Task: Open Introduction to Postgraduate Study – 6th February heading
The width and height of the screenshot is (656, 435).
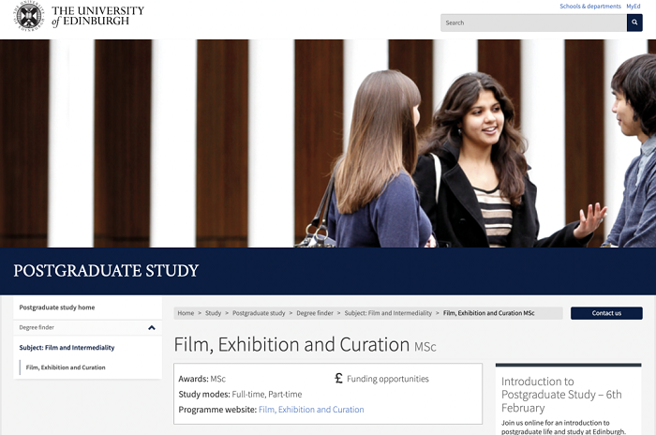Action: (x=561, y=395)
